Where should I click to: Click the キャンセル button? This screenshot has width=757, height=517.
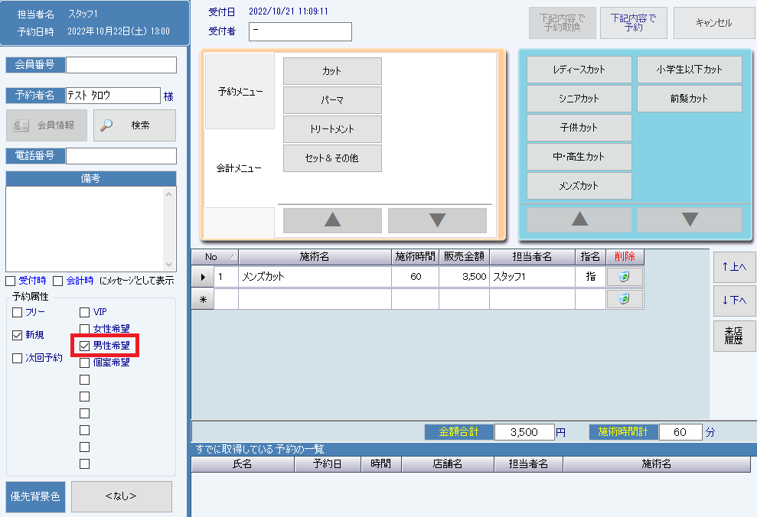click(713, 23)
